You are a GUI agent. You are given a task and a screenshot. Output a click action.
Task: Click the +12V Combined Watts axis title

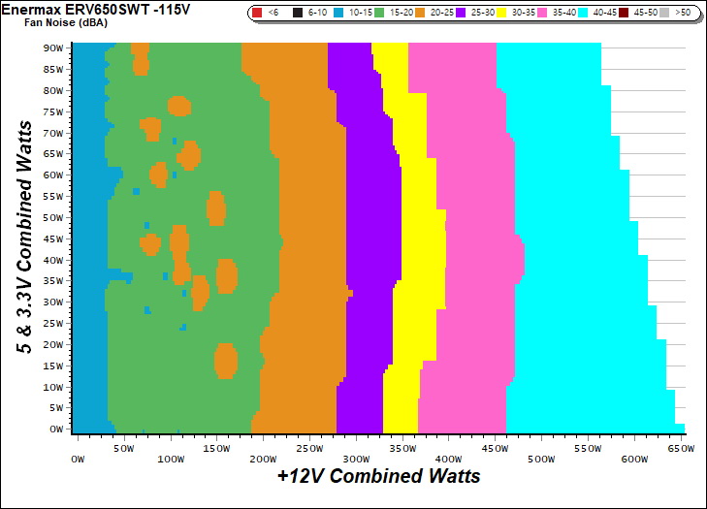coord(378,477)
